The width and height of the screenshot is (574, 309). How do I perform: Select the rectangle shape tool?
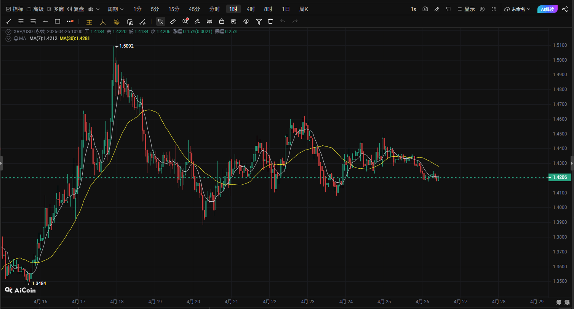tap(58, 21)
